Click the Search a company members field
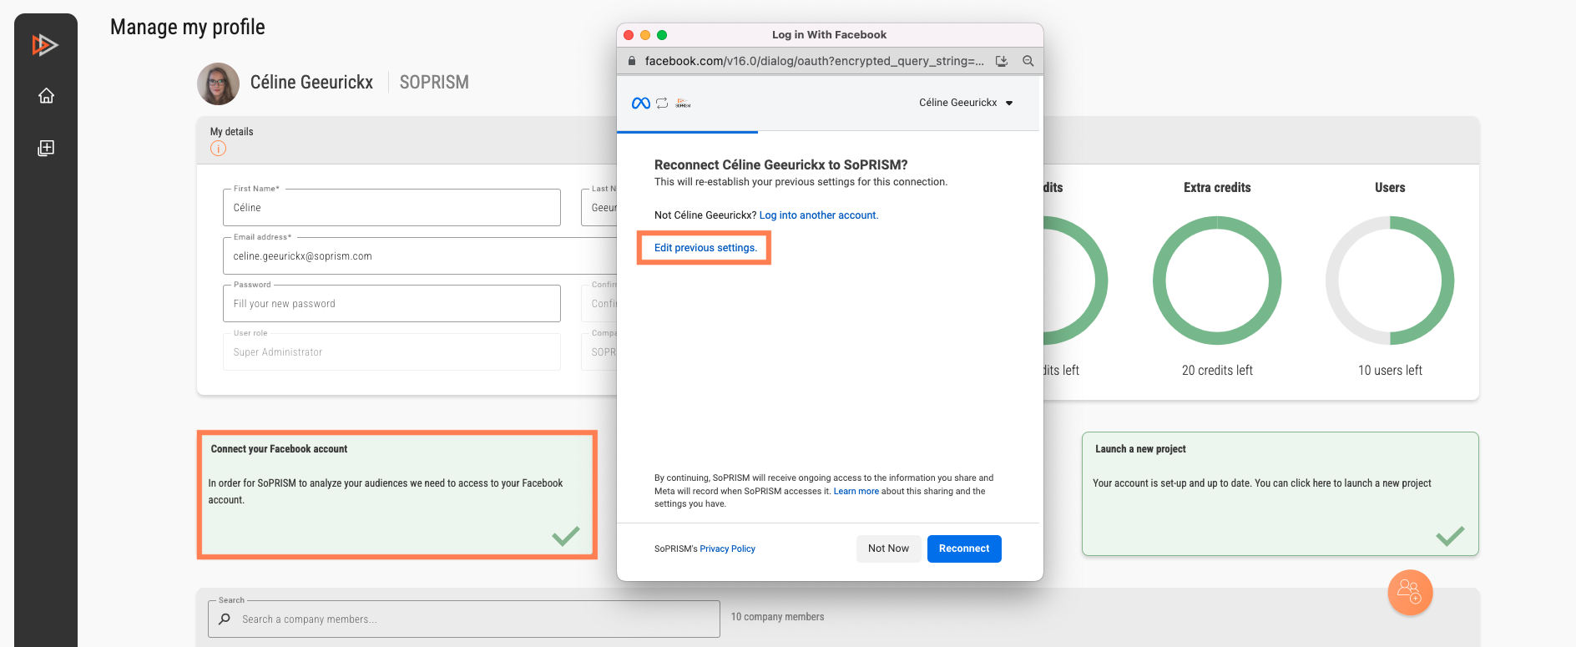This screenshot has width=1576, height=647. tap(463, 619)
